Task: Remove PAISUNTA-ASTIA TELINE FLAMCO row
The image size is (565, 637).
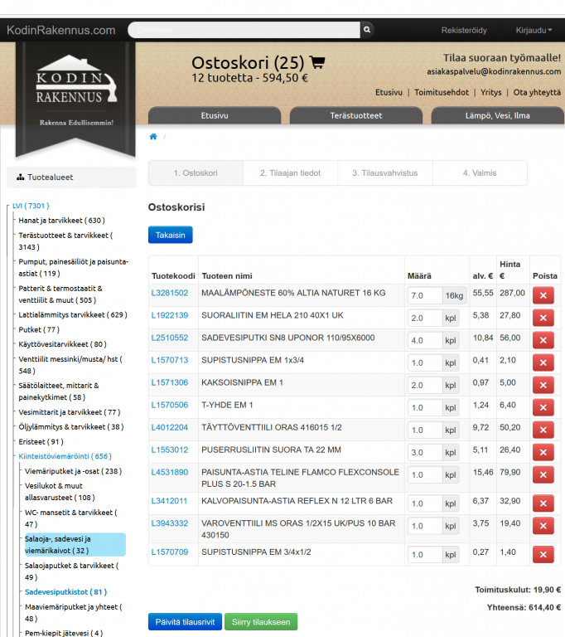Action: coord(543,474)
